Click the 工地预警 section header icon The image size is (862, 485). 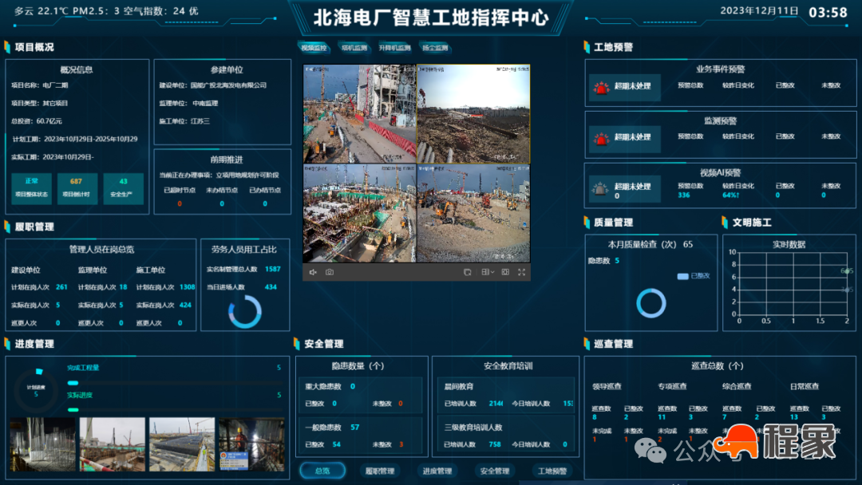[x=587, y=47]
